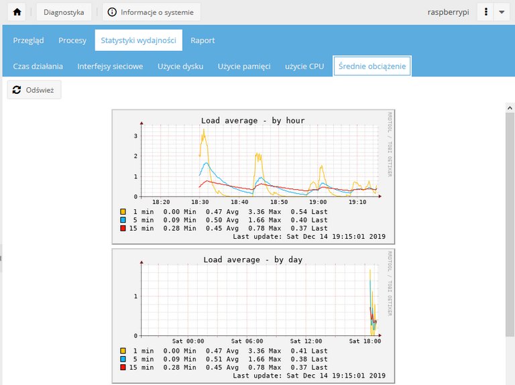Select the Średnie obciążenie subtab
Viewport: 515px width, 385px height.
pyautogui.click(x=372, y=66)
